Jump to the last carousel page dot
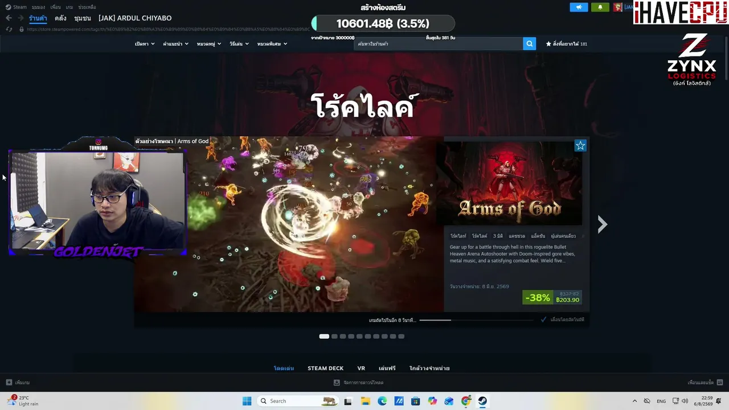This screenshot has height=410, width=729. (402, 337)
